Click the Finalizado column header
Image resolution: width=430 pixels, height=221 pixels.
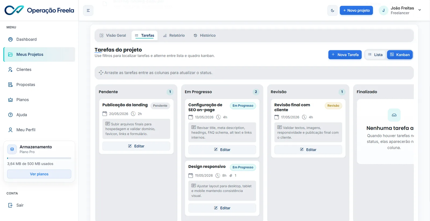(367, 92)
